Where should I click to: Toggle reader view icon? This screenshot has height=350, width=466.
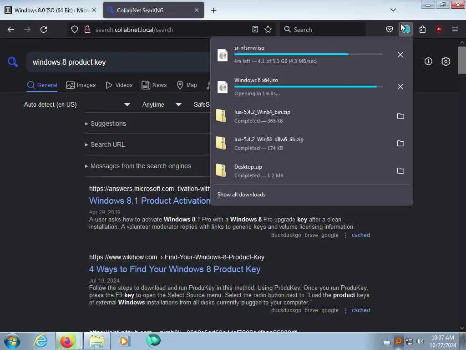click(x=255, y=29)
